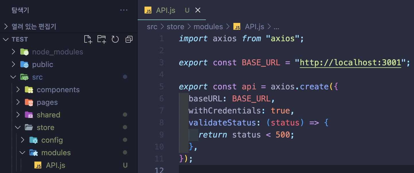Click the config folder icon
Screen dimensions: 414x173
(x=34, y=140)
